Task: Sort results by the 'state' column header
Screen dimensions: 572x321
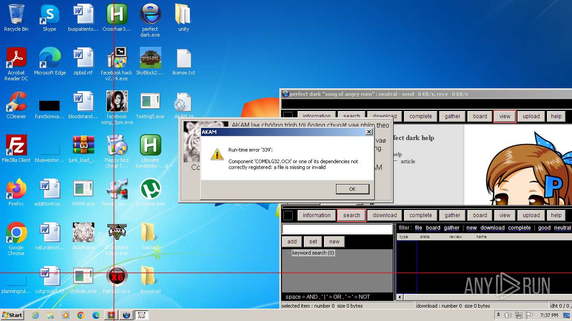Action: click(425, 237)
